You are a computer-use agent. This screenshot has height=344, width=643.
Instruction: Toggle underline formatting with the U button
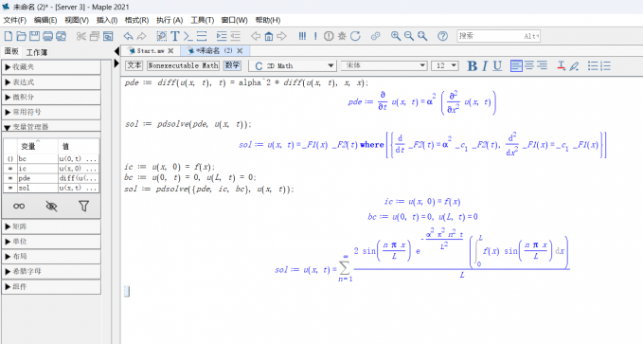tap(497, 65)
